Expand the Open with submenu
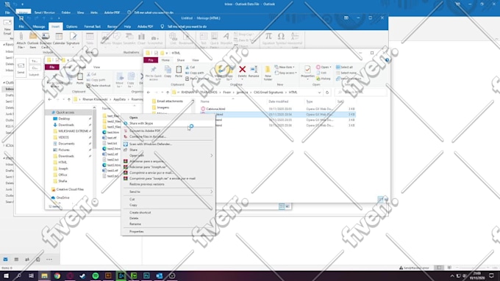Viewport: 500px width, 281px height. coord(212,156)
